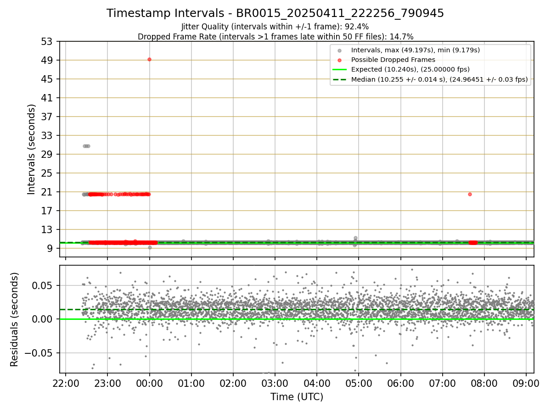Click x-axis tick label '01:00'
The image size is (551, 413).
coord(191,383)
